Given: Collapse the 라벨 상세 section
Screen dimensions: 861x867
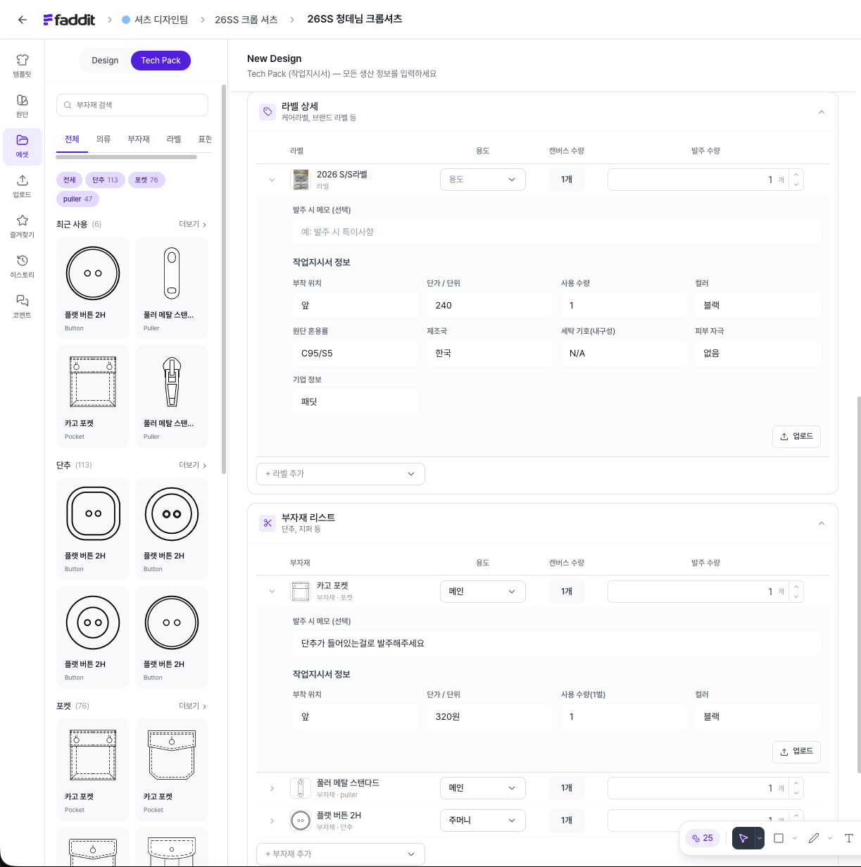Looking at the screenshot, I should 821,112.
